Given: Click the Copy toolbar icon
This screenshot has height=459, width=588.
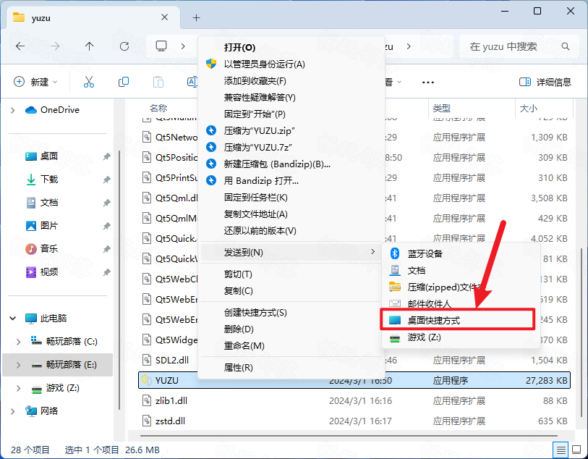Looking at the screenshot, I should 124,82.
